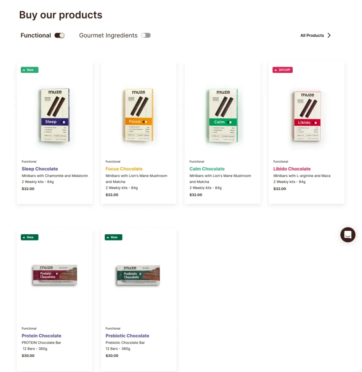Select the Libido Chocolate product title

tap(292, 169)
